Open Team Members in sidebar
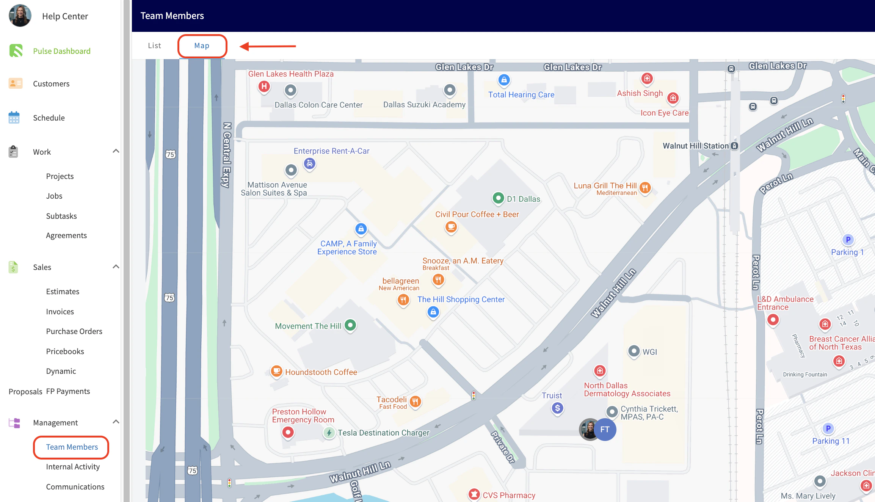 point(72,447)
